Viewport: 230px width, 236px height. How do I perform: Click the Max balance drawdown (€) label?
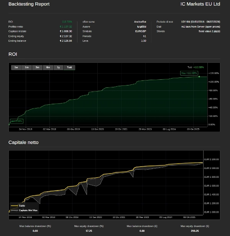point(142,226)
